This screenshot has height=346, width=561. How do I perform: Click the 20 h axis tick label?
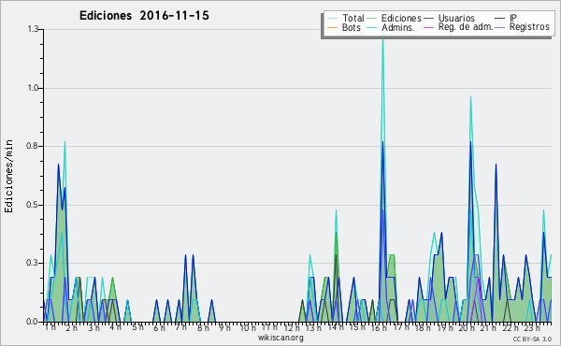click(x=466, y=327)
